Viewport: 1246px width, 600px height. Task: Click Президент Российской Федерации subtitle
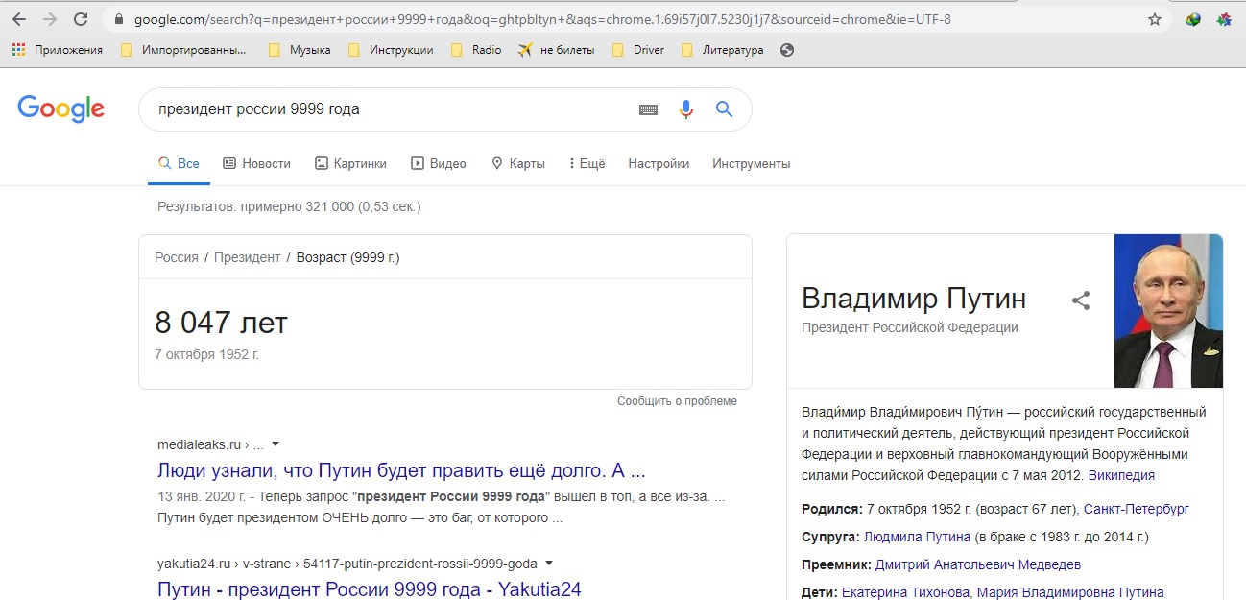910,327
